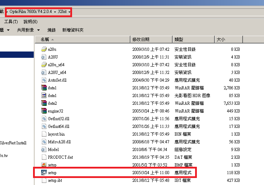264x185 pixels.
Task: Click the 燒錄 toolbar button
Action: (51, 30)
